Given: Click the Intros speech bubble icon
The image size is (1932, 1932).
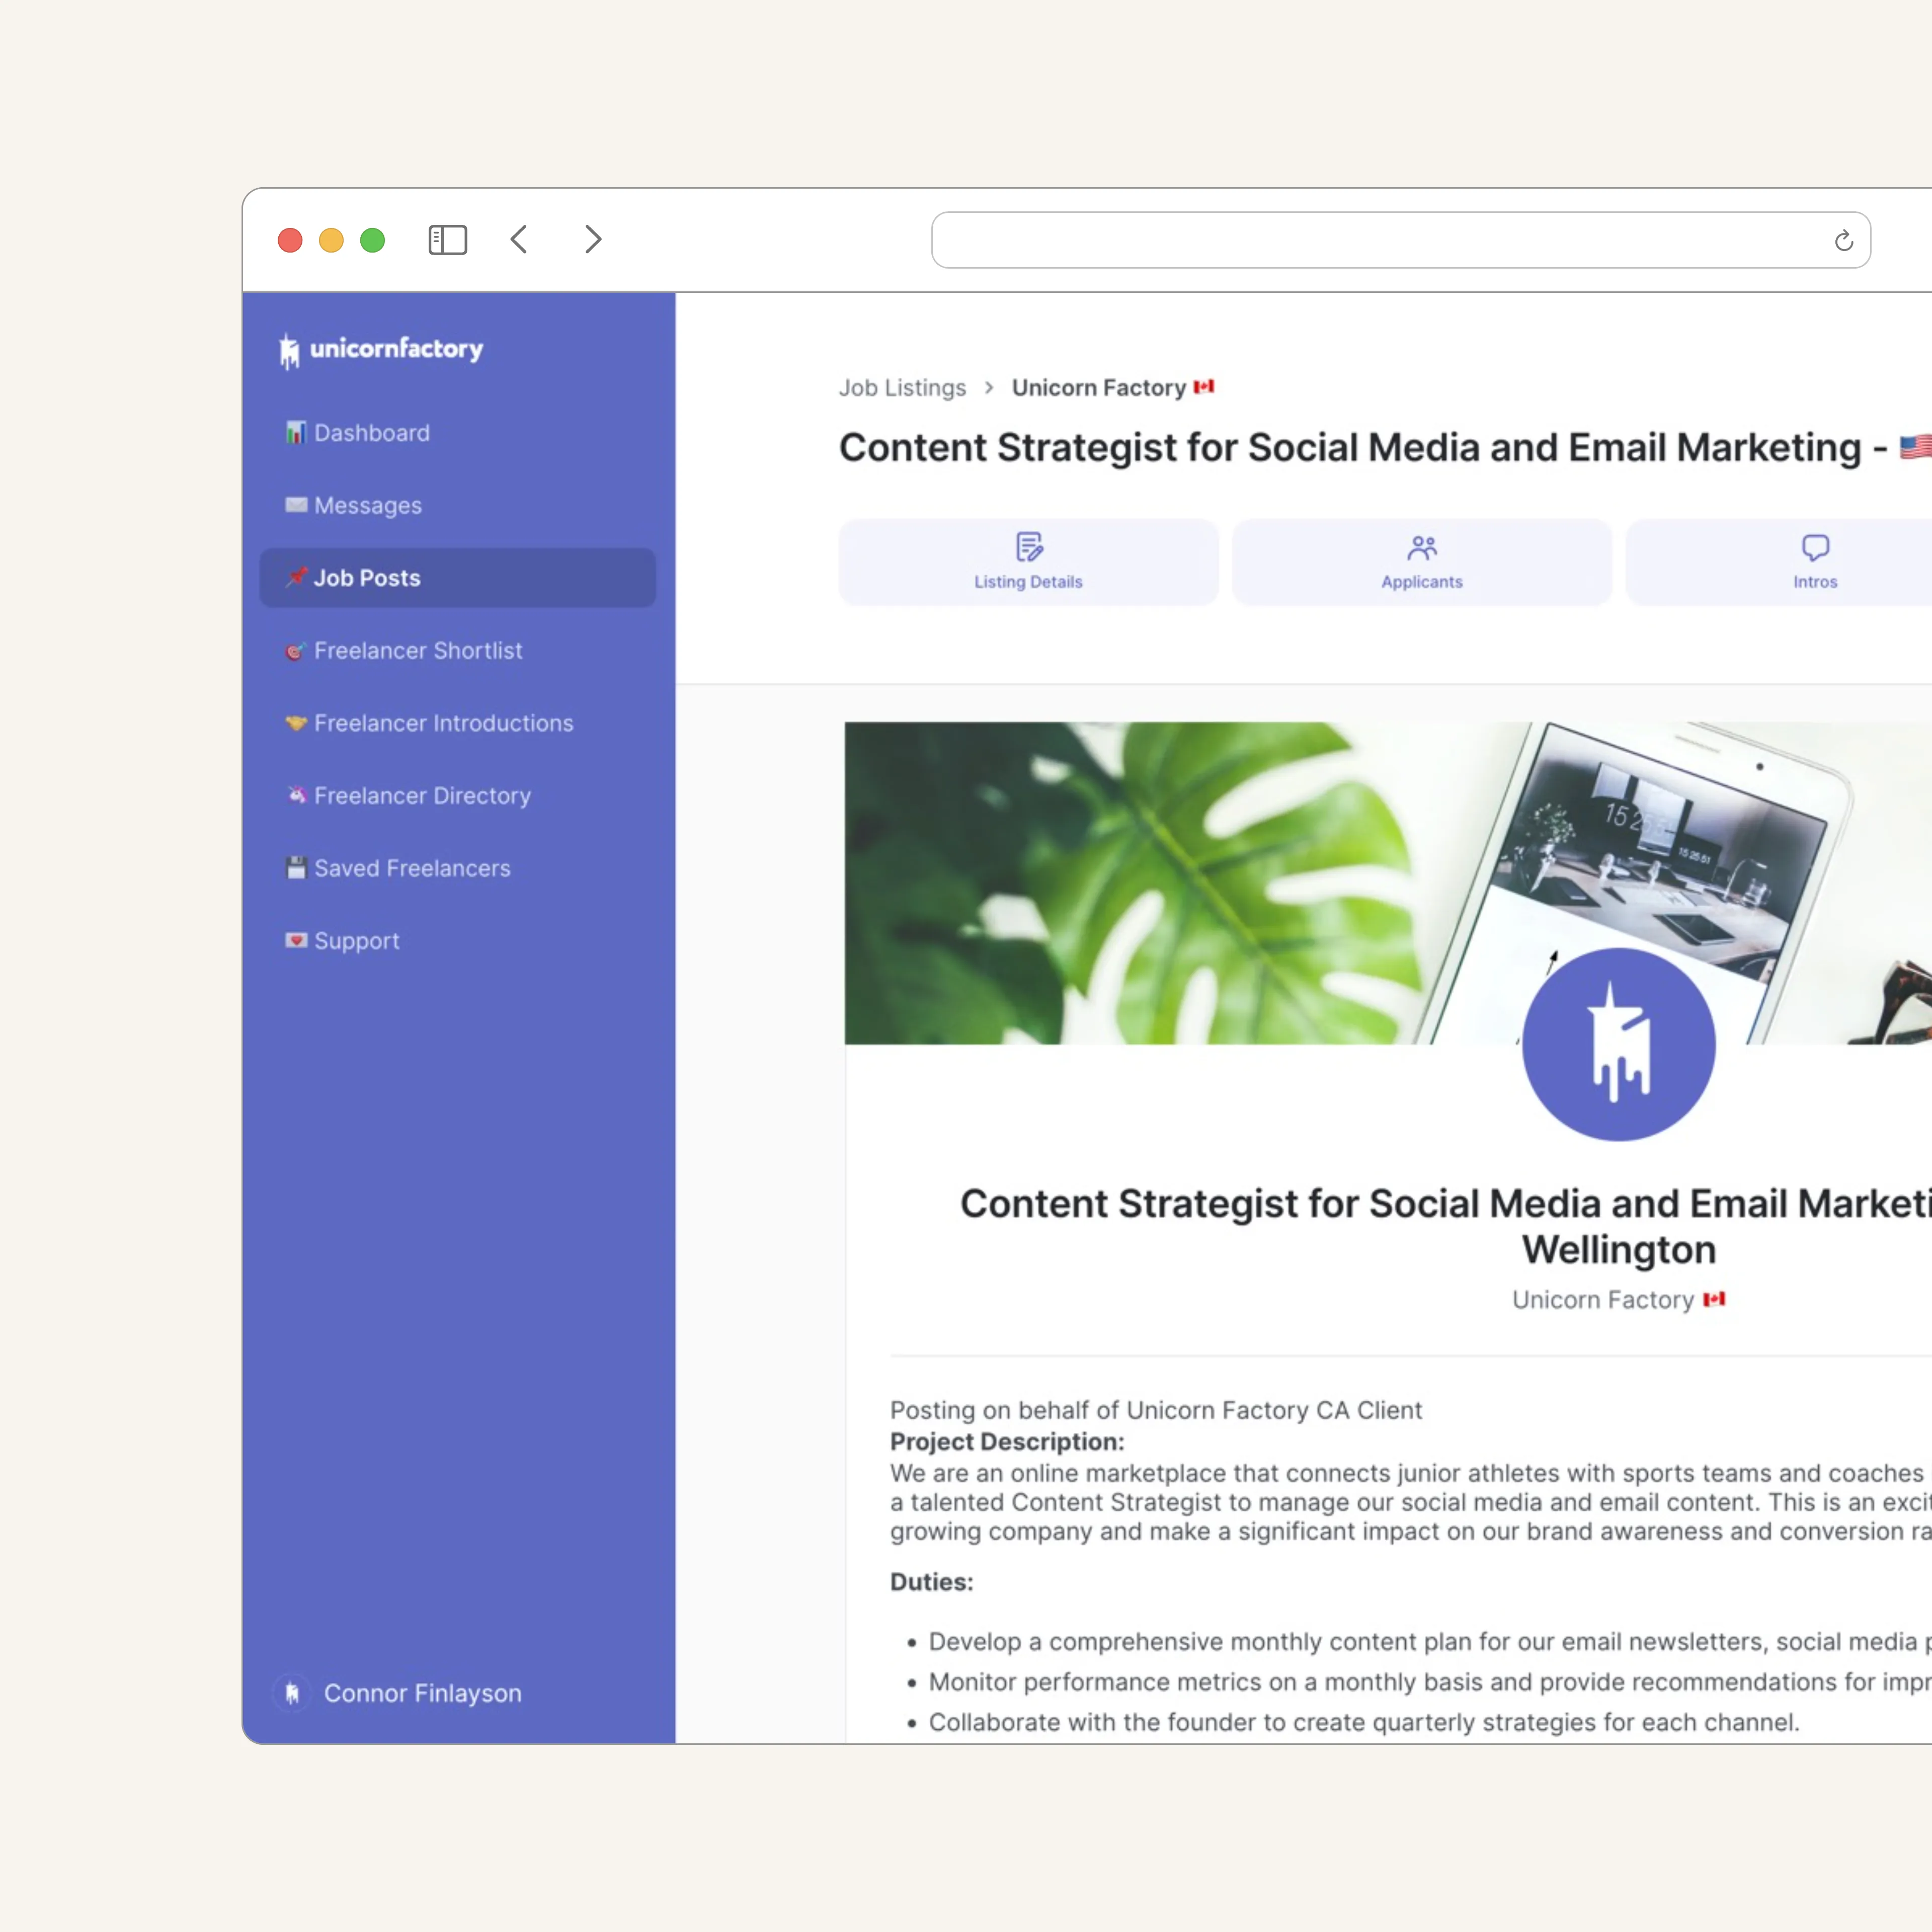Looking at the screenshot, I should (1815, 547).
